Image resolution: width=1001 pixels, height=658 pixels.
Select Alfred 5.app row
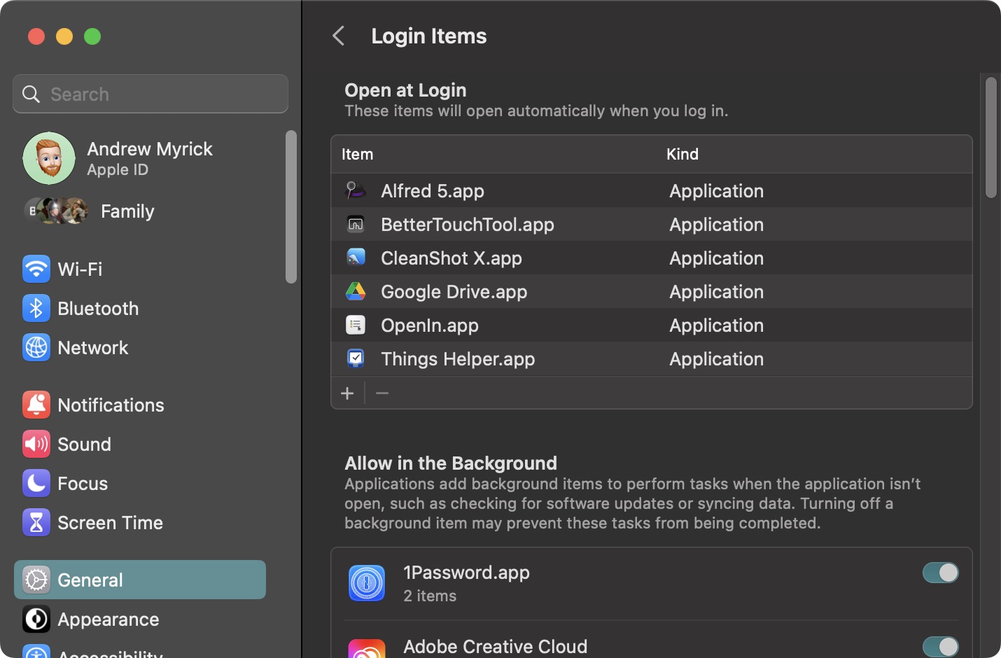pyautogui.click(x=652, y=190)
